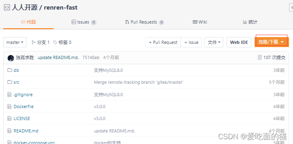The image size is (293, 144).
Task: Switch to the 代码 tab
Action: (x=28, y=22)
